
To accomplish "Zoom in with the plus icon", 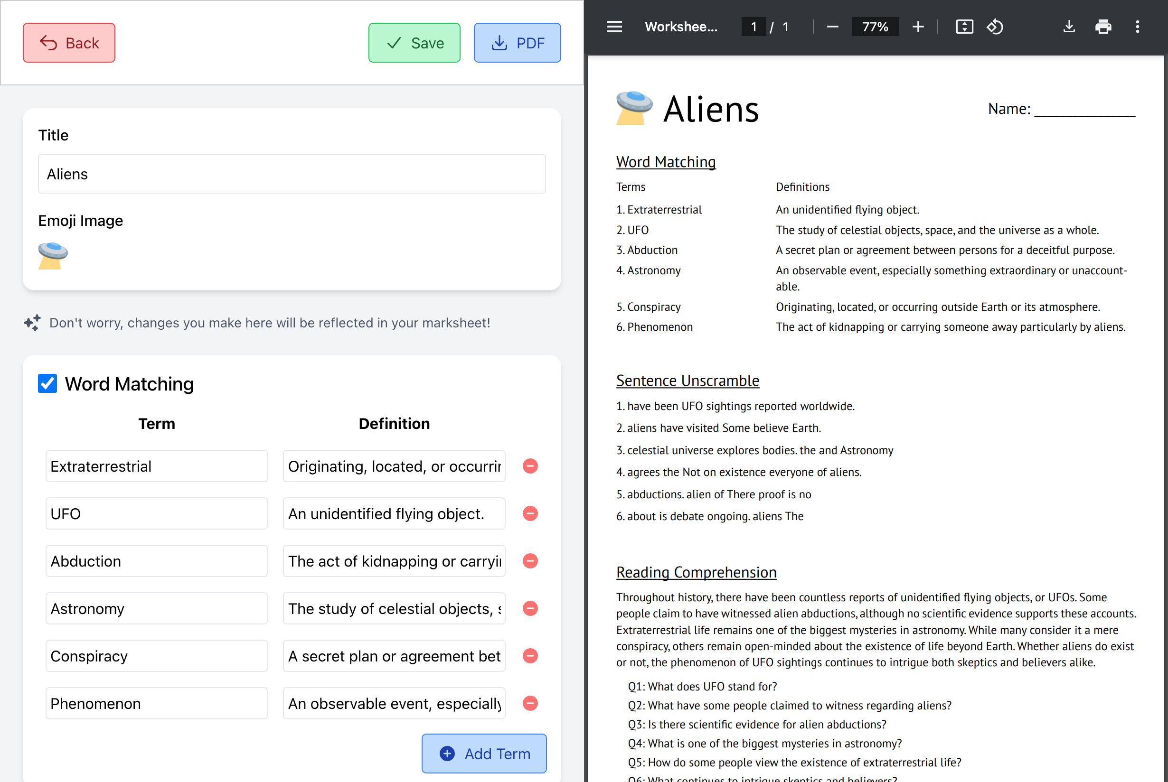I will [917, 27].
